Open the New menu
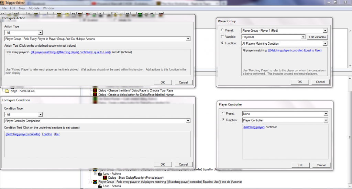 (x=22, y=8)
